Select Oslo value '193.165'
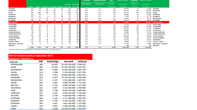 pyautogui.click(x=149, y=13)
